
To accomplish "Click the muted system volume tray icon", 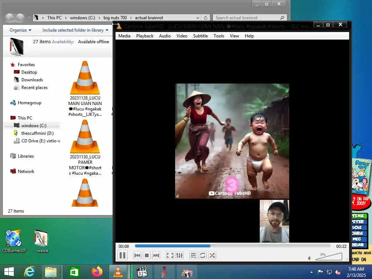I will [x=338, y=272].
